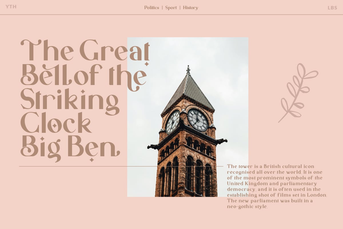Image resolution: width=343 pixels, height=229 pixels.
Task: Open the History menu item
Action: point(190,8)
